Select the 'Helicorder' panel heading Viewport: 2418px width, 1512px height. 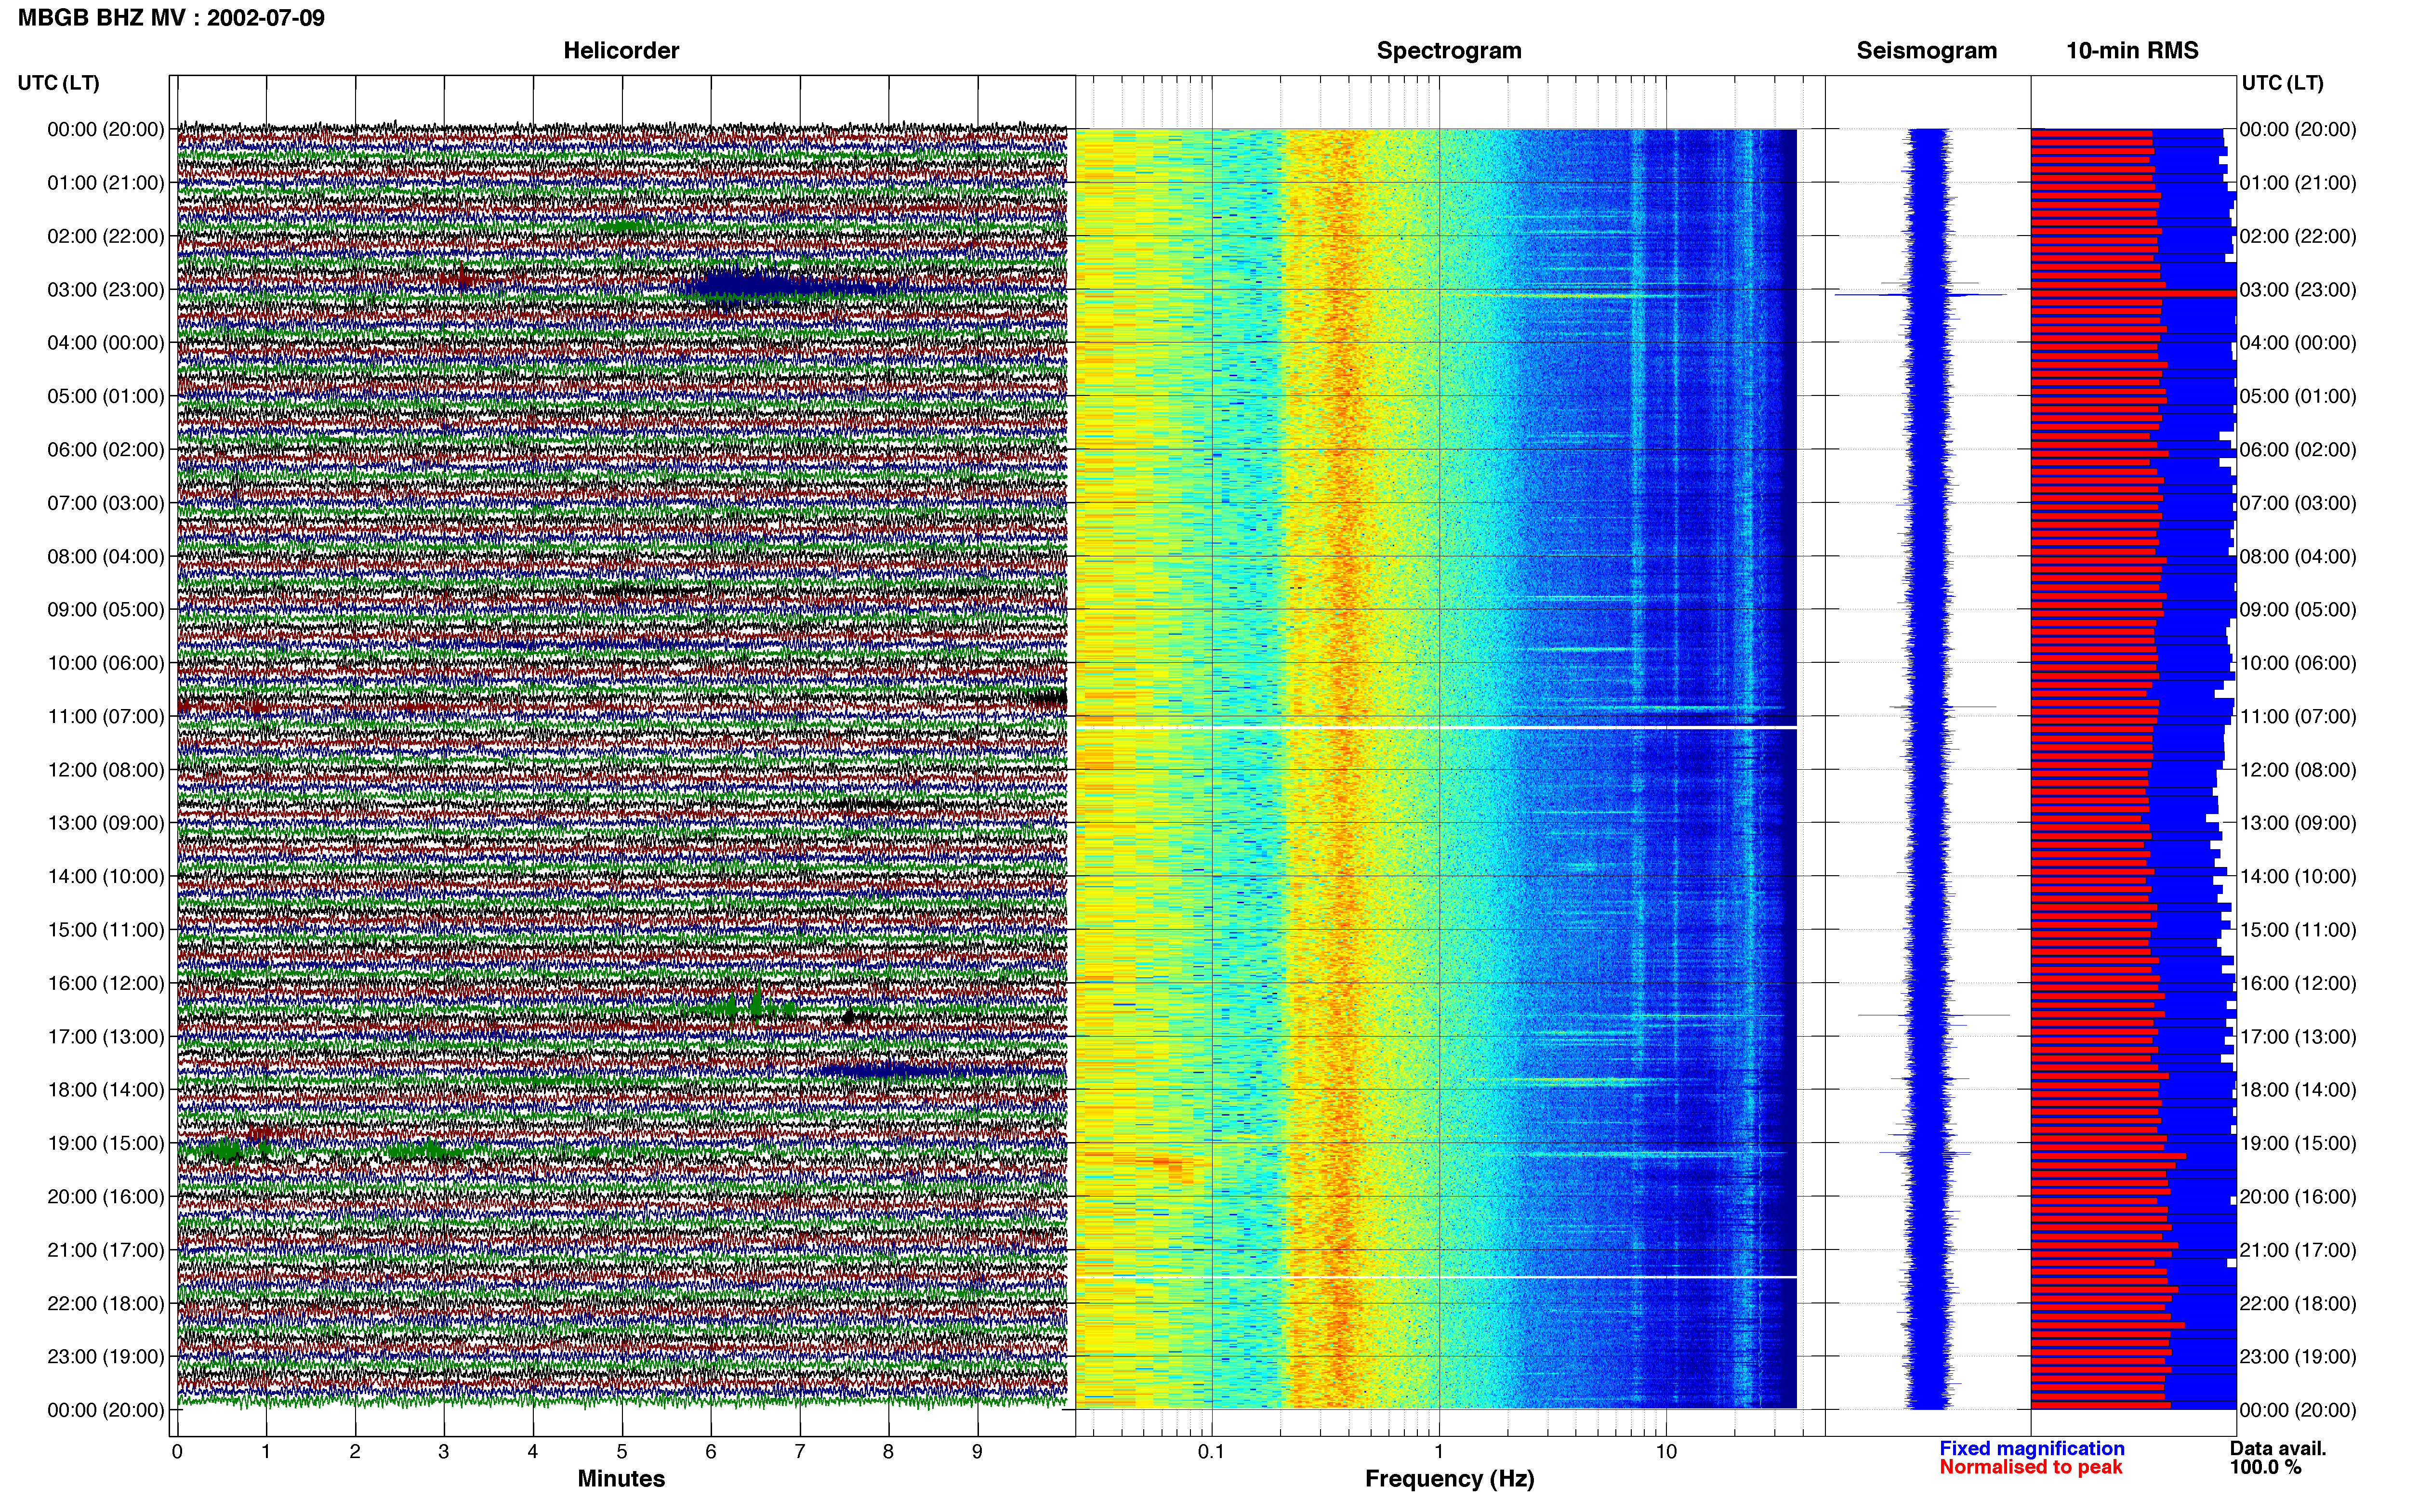(x=621, y=50)
